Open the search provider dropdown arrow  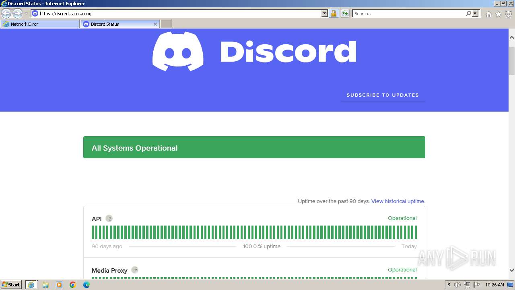coord(476,13)
